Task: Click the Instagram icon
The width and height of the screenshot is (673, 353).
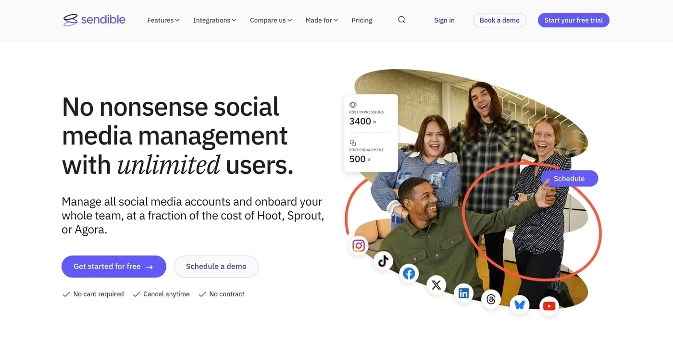Action: [359, 246]
